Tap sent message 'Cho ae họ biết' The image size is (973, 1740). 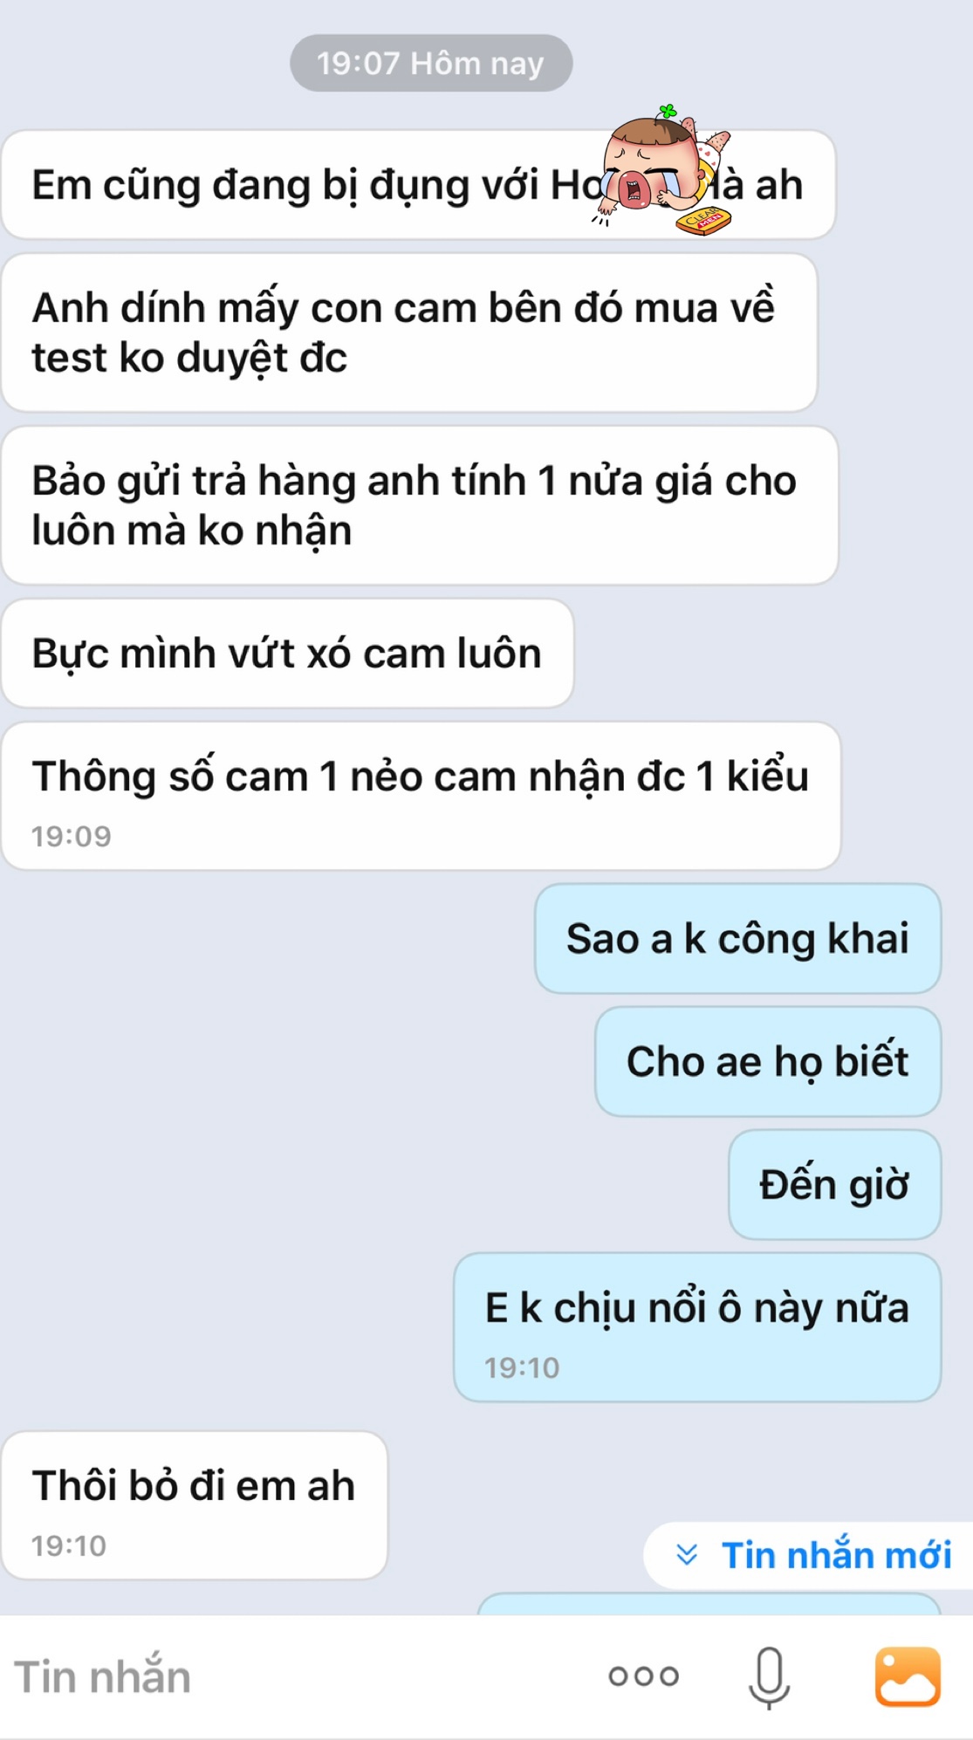click(768, 1061)
